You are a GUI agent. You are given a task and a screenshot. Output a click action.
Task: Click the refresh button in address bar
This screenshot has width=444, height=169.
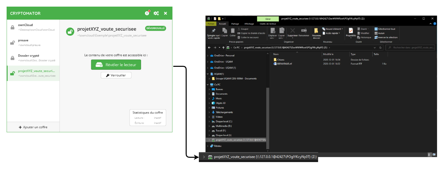pos(381,48)
